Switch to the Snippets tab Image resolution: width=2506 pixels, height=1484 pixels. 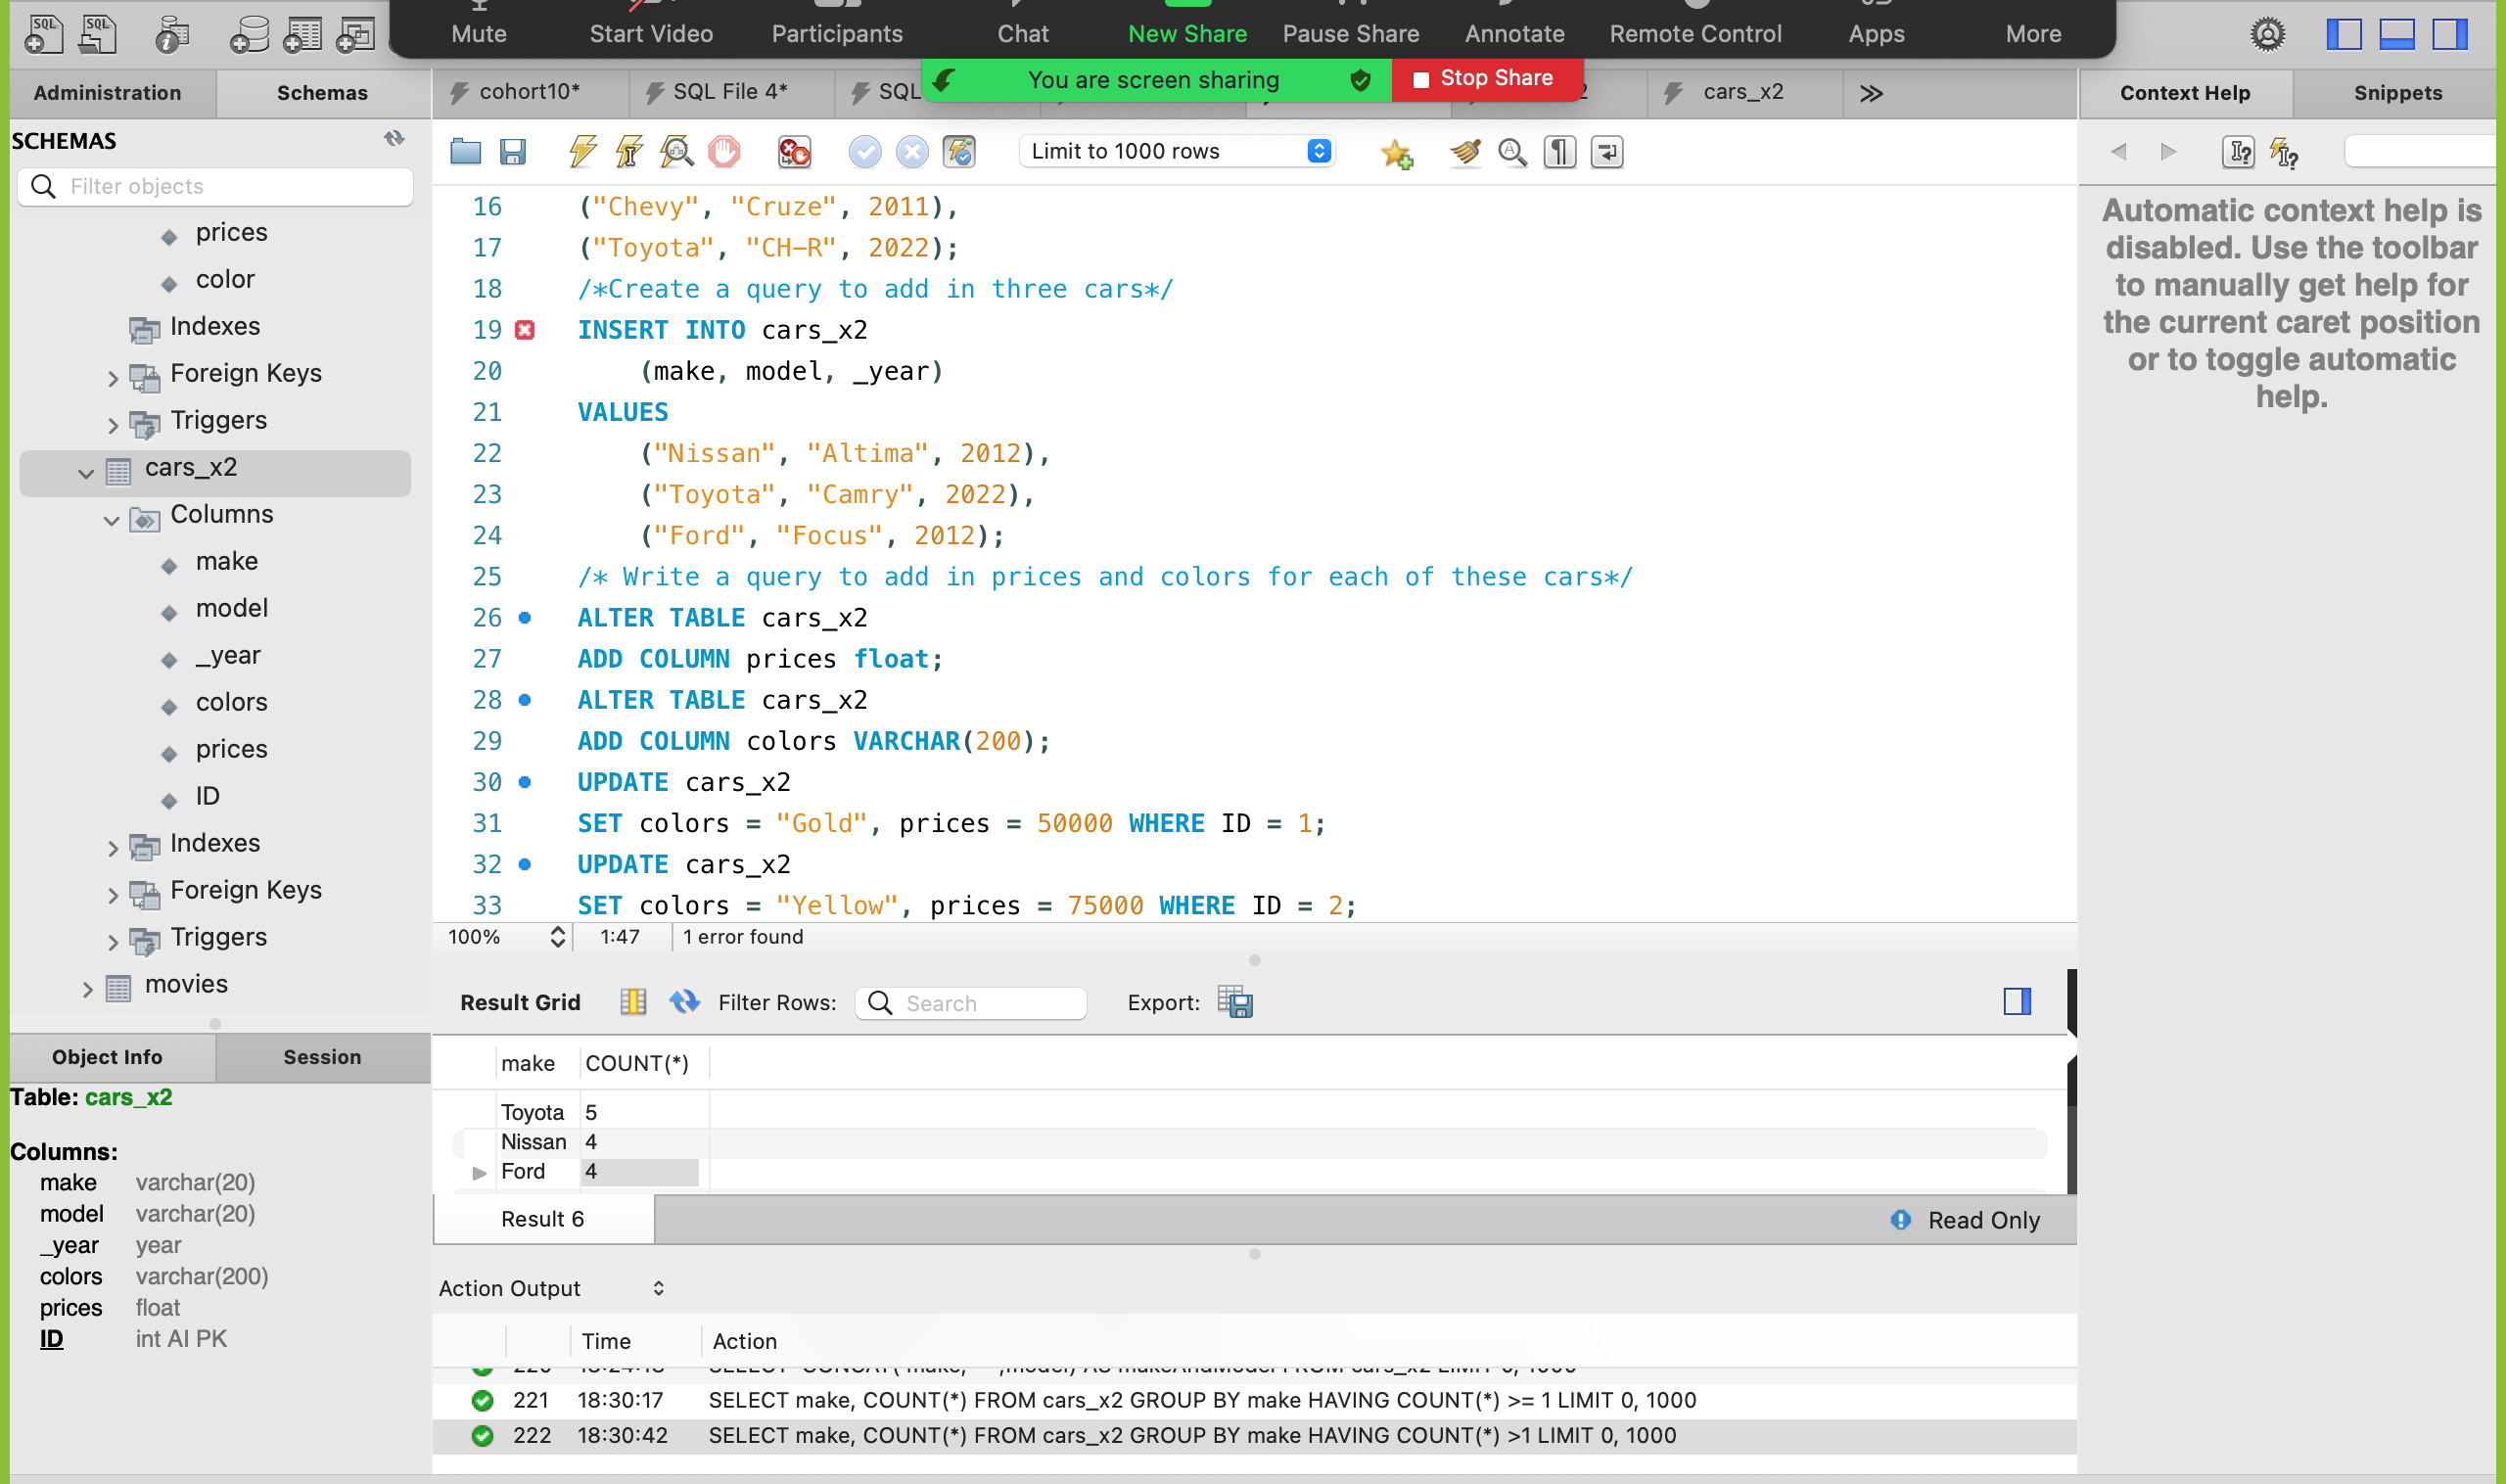2397,93
